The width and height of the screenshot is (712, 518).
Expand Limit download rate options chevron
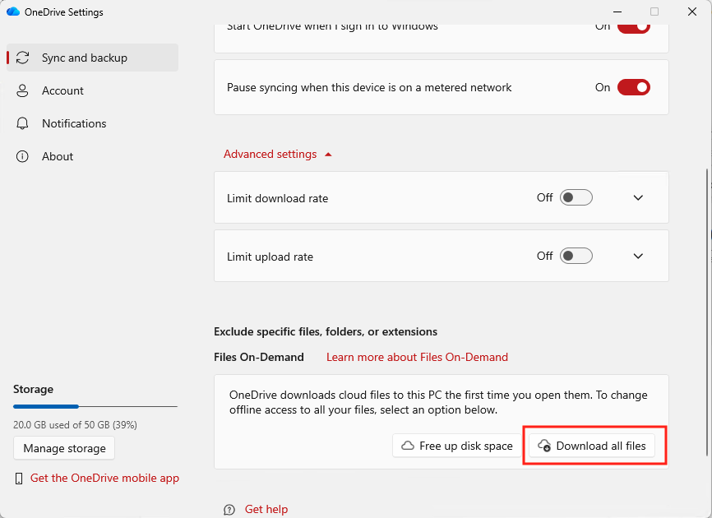pyautogui.click(x=638, y=198)
